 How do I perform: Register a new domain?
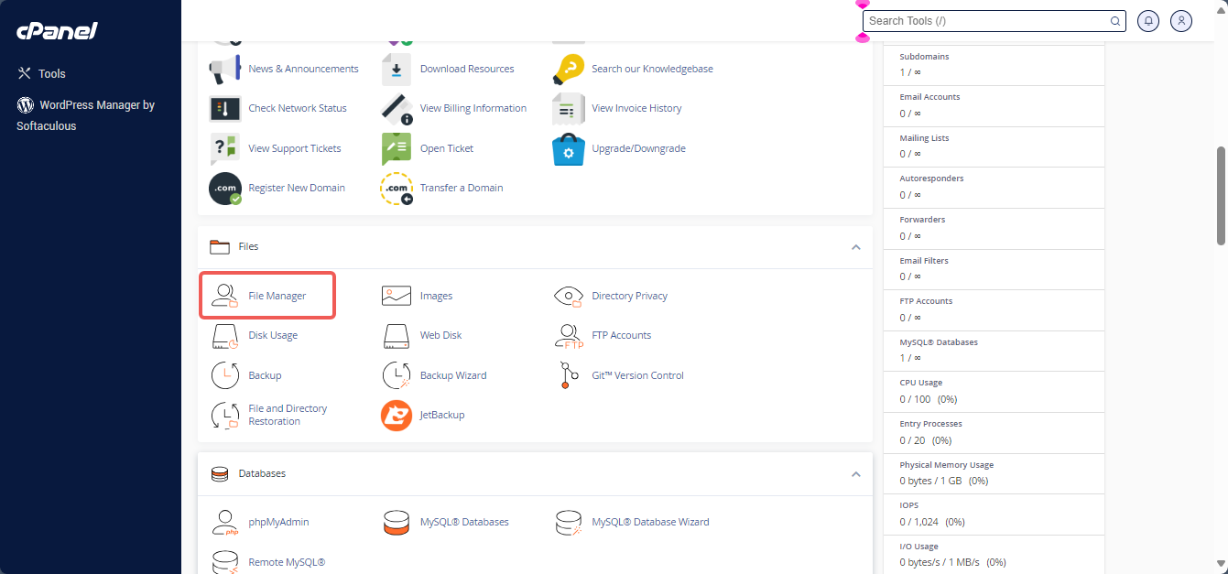coord(297,187)
